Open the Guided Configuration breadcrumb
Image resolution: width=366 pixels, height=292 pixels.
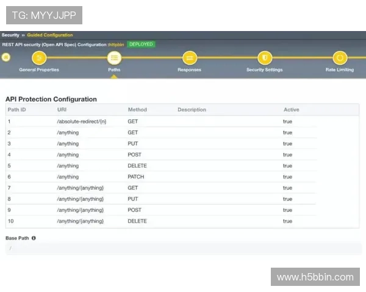(x=49, y=35)
